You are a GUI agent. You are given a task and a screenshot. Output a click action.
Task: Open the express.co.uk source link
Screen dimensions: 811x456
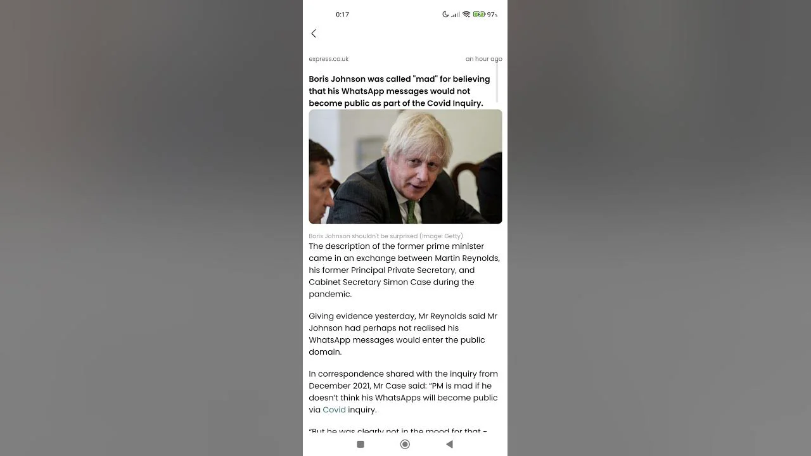[329, 59]
